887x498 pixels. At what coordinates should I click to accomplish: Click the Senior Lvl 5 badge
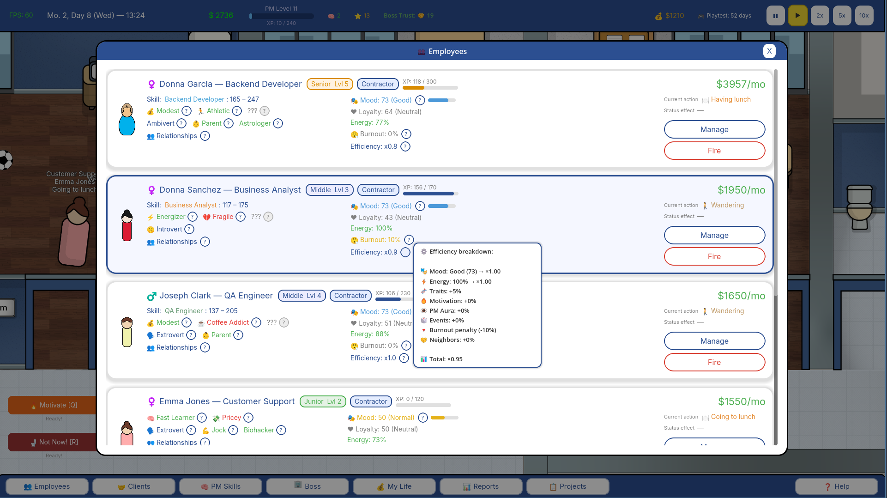click(x=330, y=84)
